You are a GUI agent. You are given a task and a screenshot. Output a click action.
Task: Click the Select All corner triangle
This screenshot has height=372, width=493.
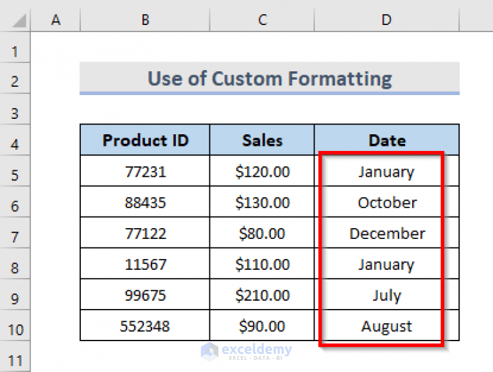coord(19,21)
